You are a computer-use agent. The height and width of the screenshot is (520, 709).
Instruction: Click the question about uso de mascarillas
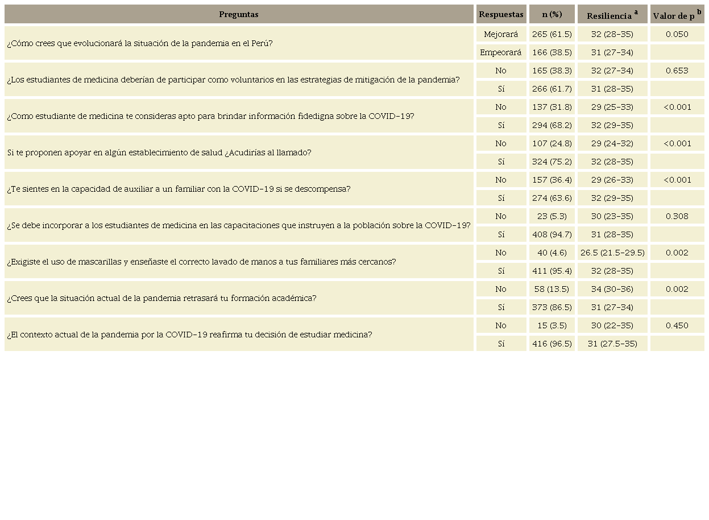[x=201, y=262]
